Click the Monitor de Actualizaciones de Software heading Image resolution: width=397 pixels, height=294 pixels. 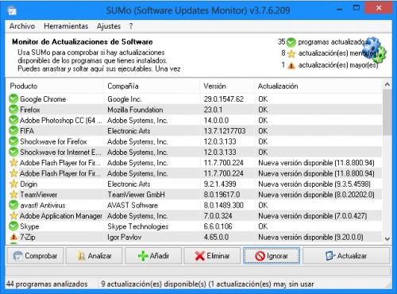83,42
